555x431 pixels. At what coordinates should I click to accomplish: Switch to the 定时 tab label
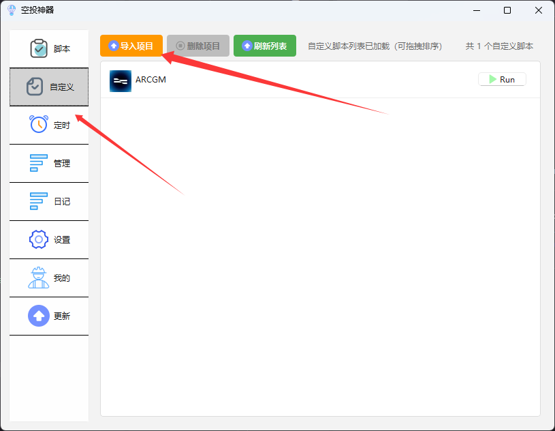point(62,125)
